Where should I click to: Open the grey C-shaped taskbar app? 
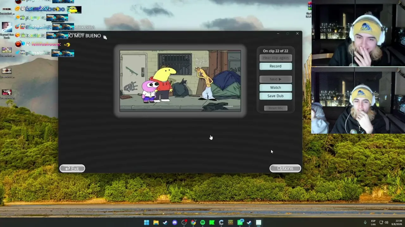point(221,223)
